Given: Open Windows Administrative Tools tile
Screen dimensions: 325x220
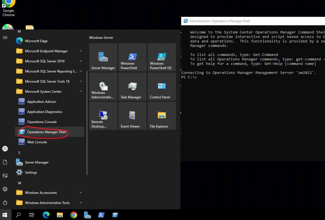Looking at the screenshot, I should click(x=103, y=87).
